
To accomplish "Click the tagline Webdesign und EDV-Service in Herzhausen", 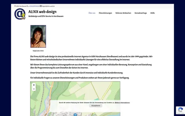I will 46,16.
